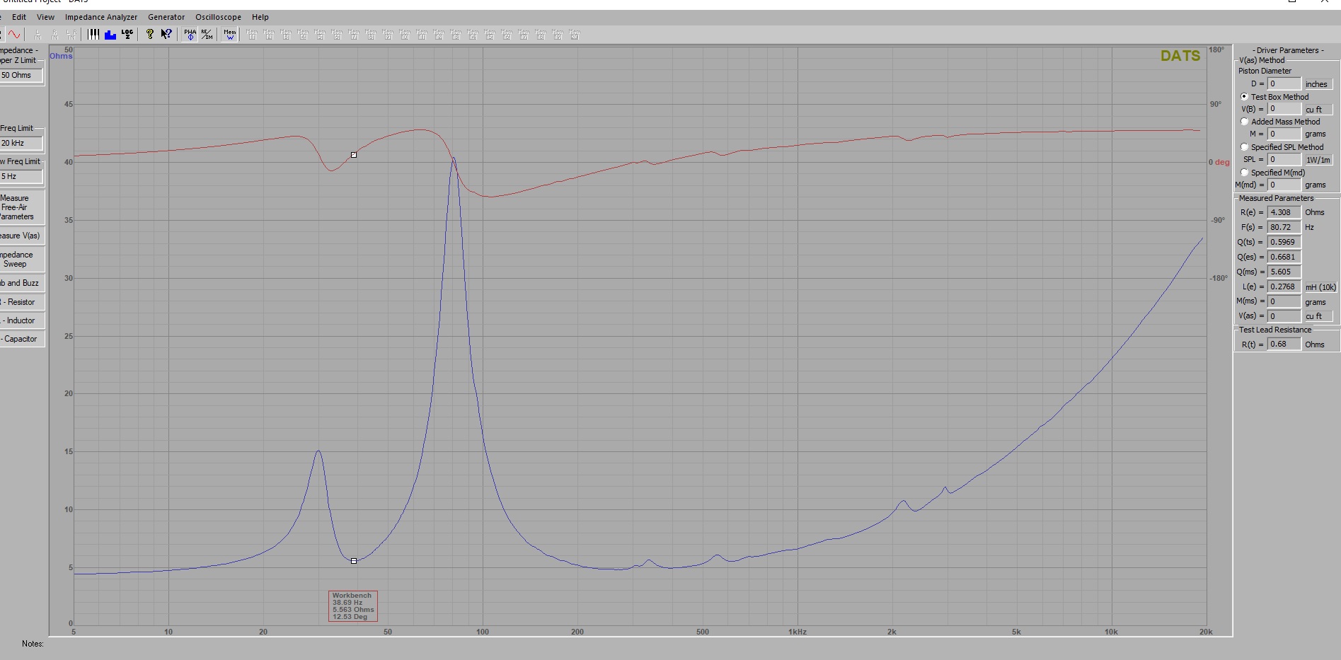Screen dimensions: 1341x660
Task: Click the piston diameter D input field
Action: (1284, 83)
